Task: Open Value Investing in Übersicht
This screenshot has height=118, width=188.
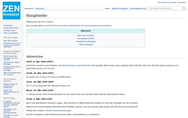Action: pyautogui.click(x=86, y=44)
